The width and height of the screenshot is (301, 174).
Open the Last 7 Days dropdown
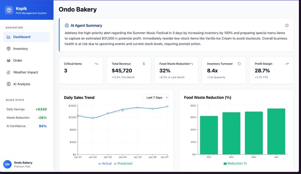156,97
